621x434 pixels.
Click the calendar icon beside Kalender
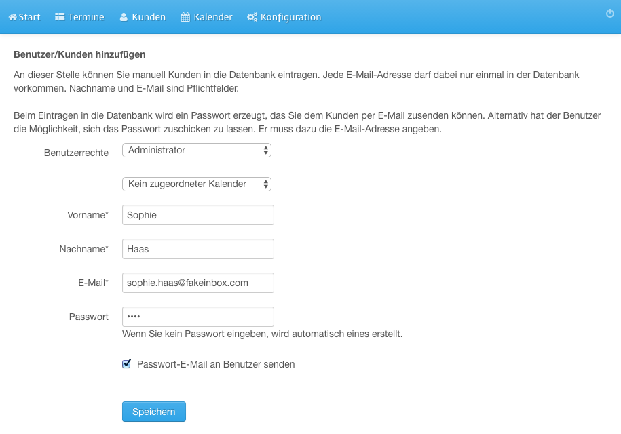tap(185, 17)
